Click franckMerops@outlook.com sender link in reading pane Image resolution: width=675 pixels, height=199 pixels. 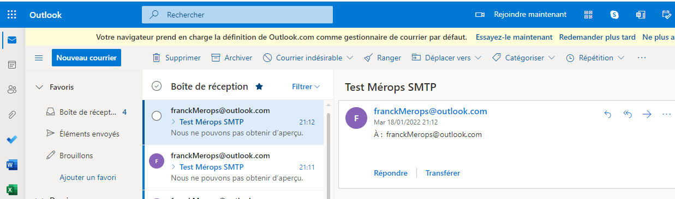(x=430, y=111)
